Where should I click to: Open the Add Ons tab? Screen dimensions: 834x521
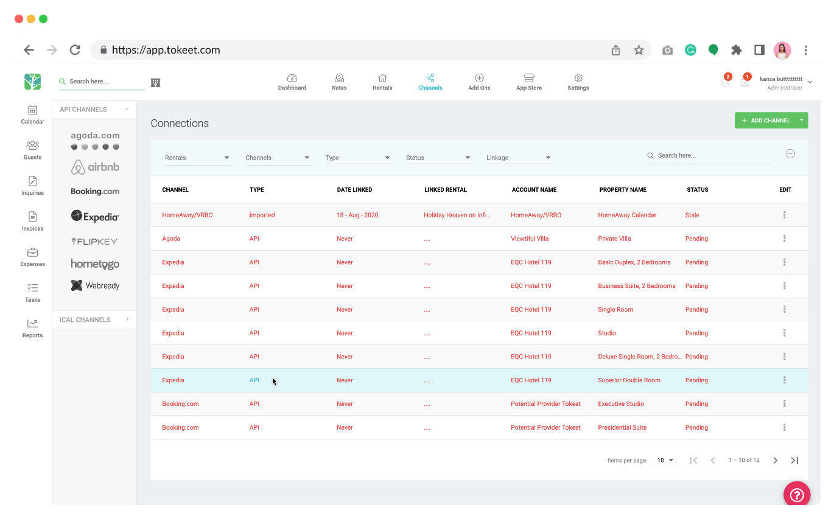coord(479,82)
